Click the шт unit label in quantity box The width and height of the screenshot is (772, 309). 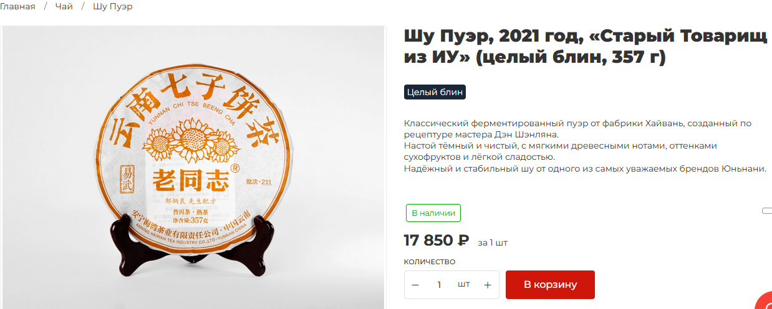[463, 284]
